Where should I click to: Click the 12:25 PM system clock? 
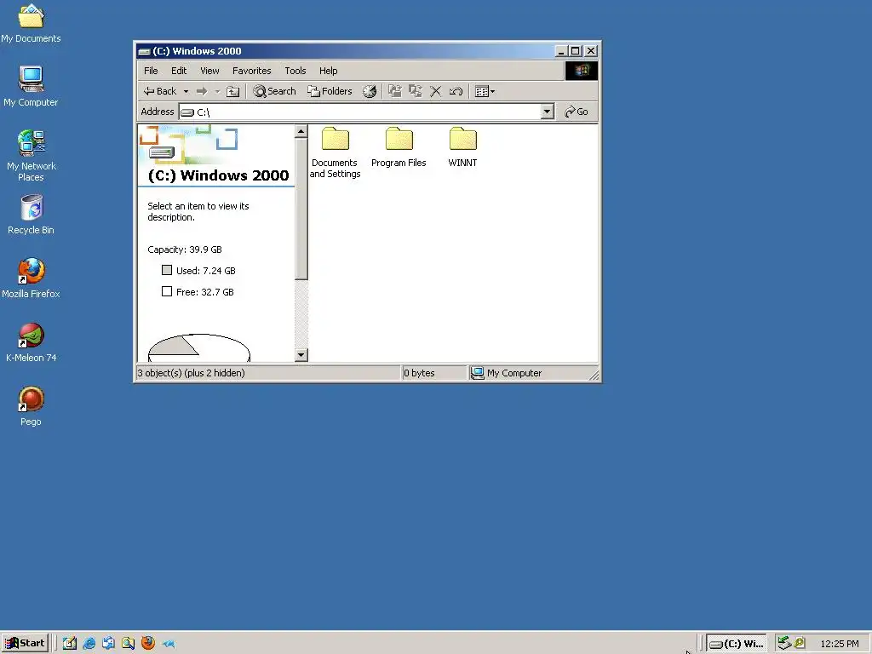click(x=839, y=644)
